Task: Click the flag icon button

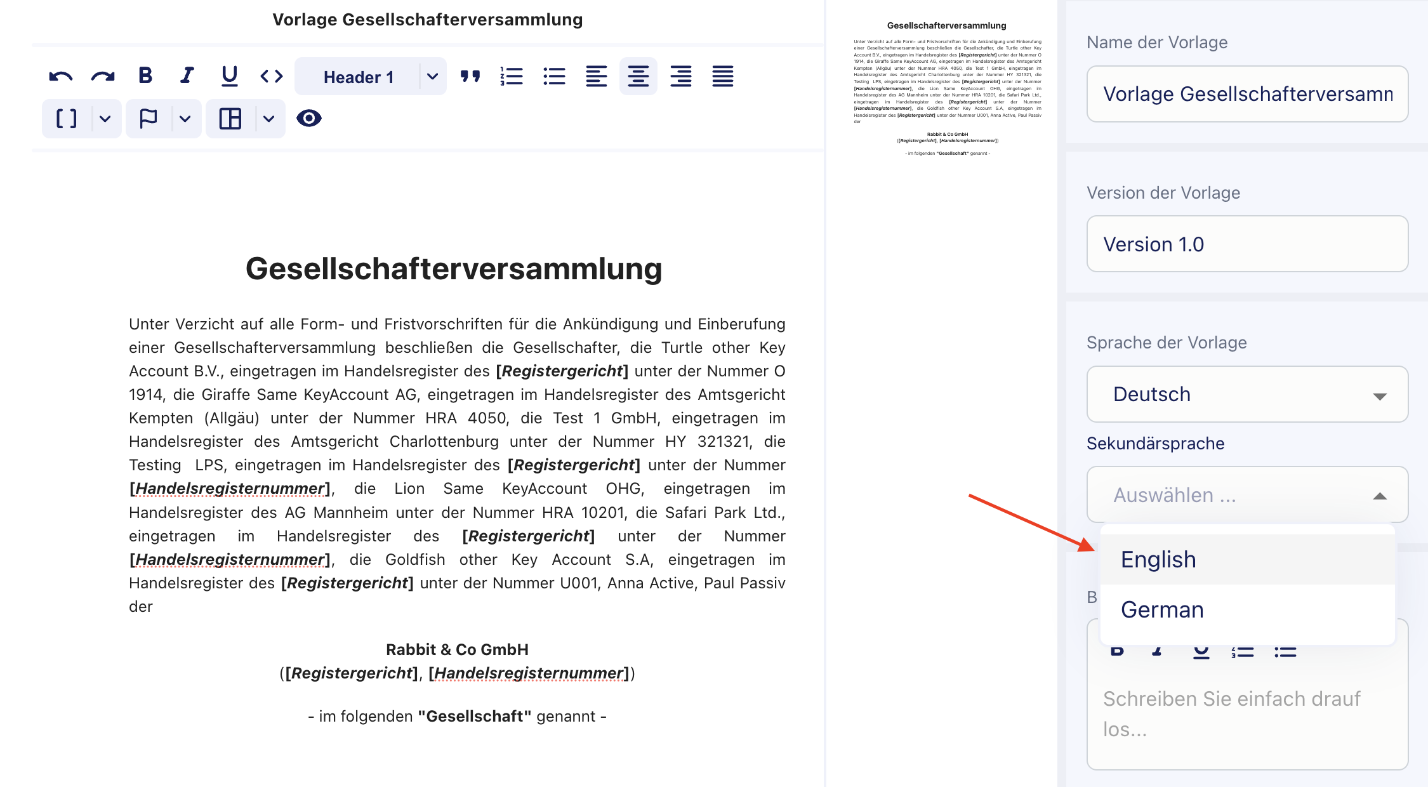Action: pos(148,119)
